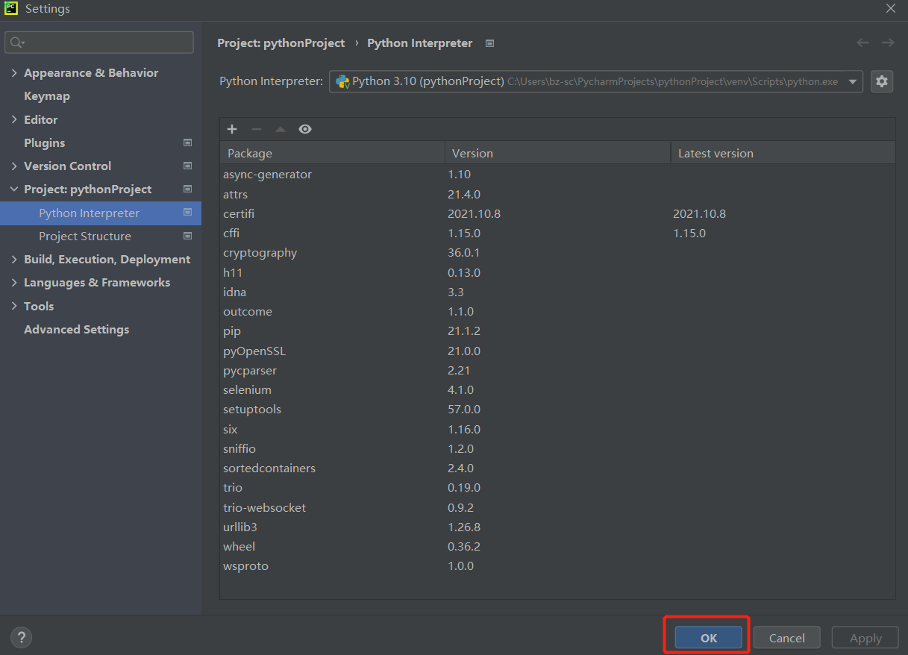Viewport: 908px width, 655px height.
Task: Open the interpreter gear settings menu
Action: [x=882, y=81]
